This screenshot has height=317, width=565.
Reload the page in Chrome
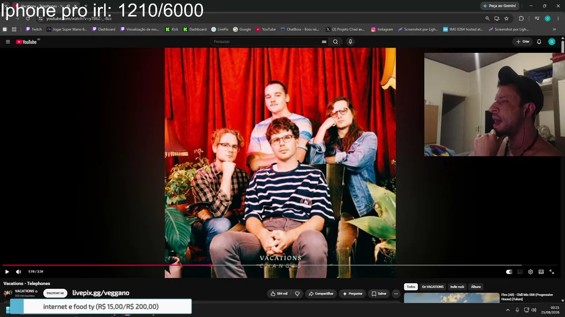[x=28, y=18]
